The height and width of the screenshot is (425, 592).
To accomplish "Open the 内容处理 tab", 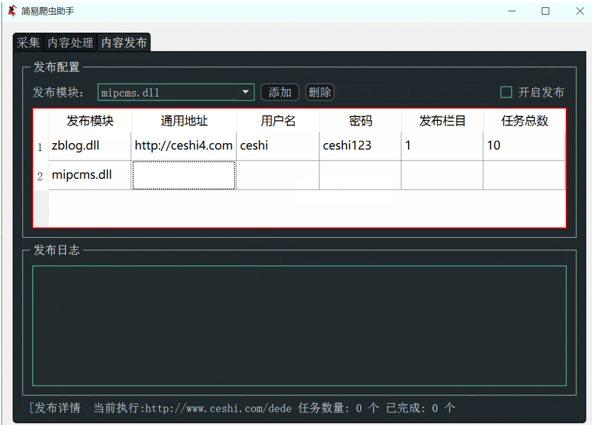I will (x=71, y=42).
